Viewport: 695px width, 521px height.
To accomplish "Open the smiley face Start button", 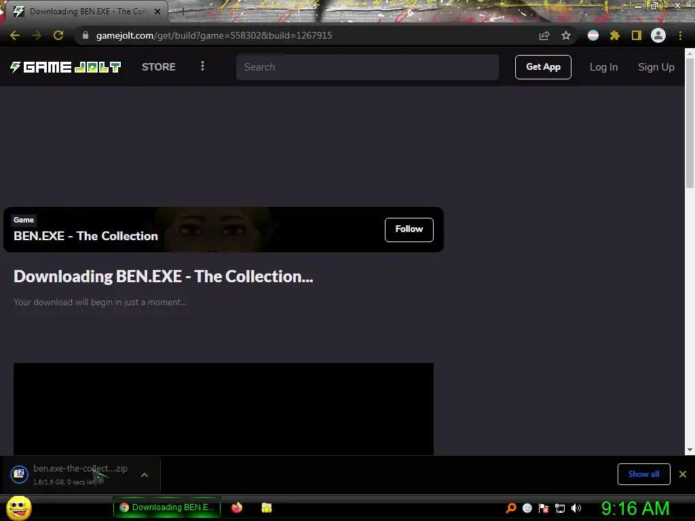I will (19, 507).
